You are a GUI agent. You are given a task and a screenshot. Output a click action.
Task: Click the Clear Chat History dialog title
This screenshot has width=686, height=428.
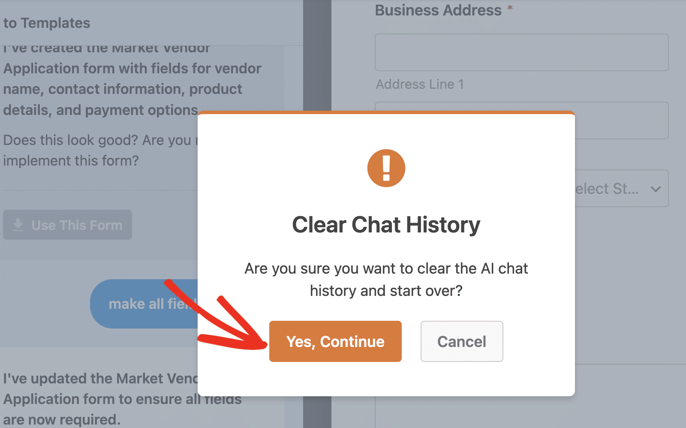(386, 225)
